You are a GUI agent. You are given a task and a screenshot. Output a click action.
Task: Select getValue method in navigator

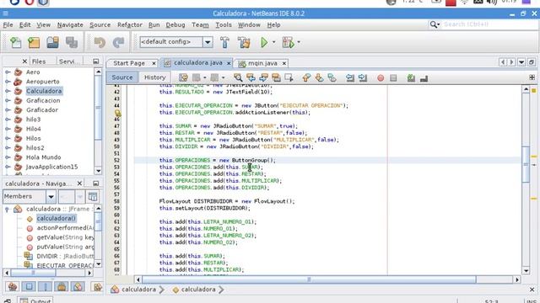(65, 237)
